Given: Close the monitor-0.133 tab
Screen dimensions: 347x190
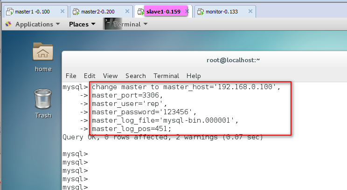Looking at the screenshot, I should tap(250, 11).
